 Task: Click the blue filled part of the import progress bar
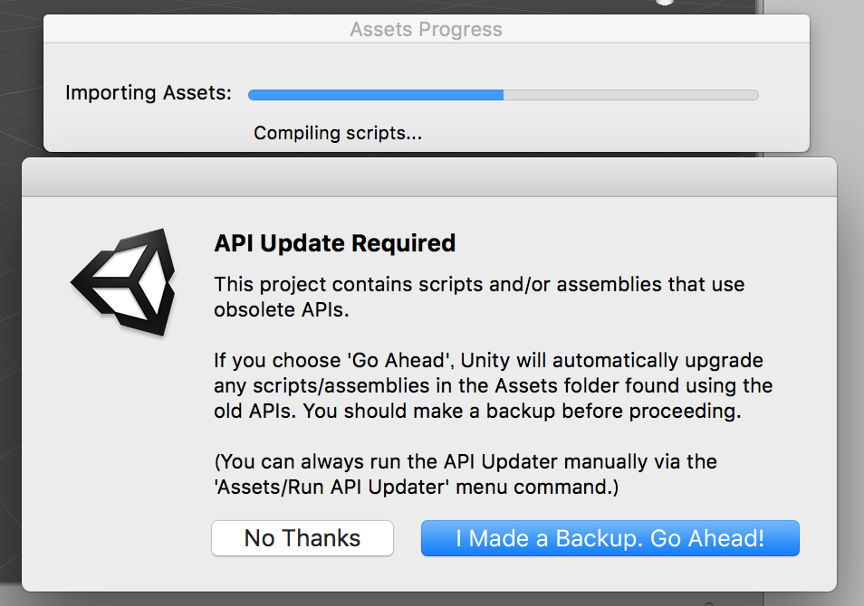tap(376, 95)
